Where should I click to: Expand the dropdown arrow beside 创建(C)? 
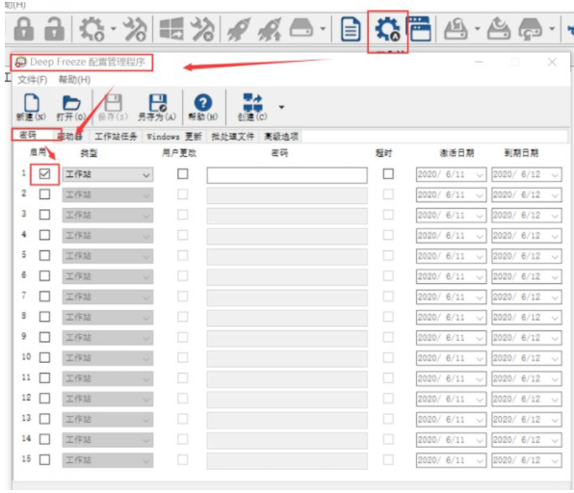[281, 107]
